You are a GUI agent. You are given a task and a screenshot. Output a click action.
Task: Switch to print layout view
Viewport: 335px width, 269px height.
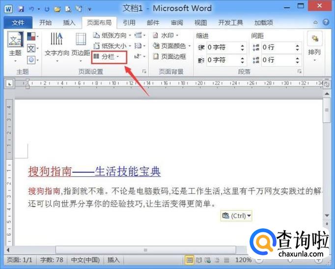(189, 260)
